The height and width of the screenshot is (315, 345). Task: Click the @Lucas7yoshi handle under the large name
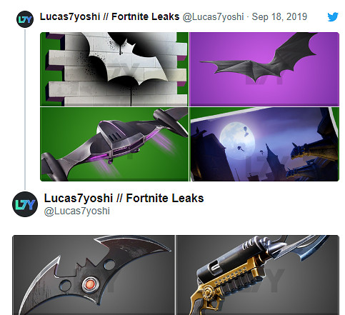77,211
